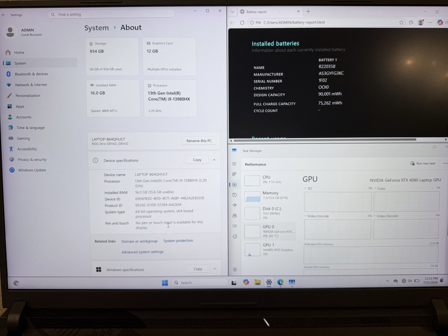Image resolution: width=448 pixels, height=336 pixels.
Task: Open the muted volume tray icon
Action: [x=410, y=281]
